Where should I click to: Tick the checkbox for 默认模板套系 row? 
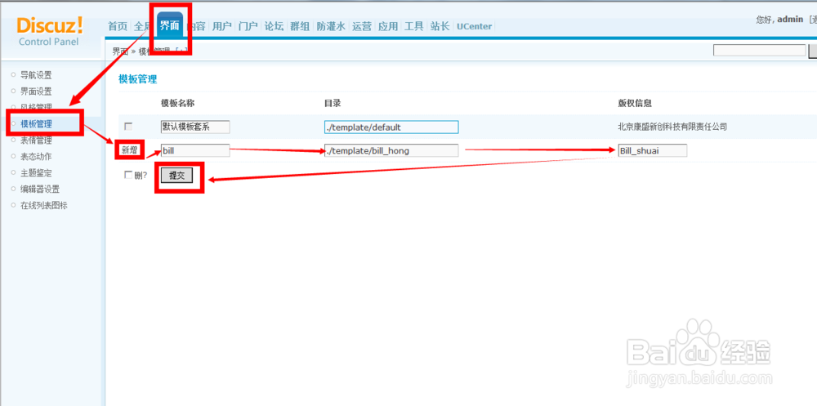pos(129,127)
